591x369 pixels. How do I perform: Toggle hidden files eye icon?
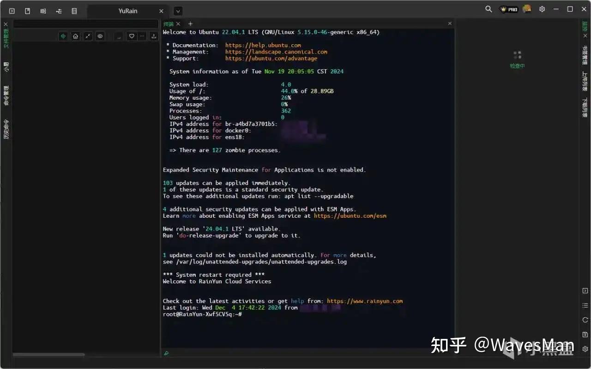pos(100,36)
